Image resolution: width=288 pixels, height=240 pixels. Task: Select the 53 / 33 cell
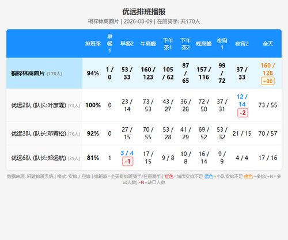(x=127, y=73)
